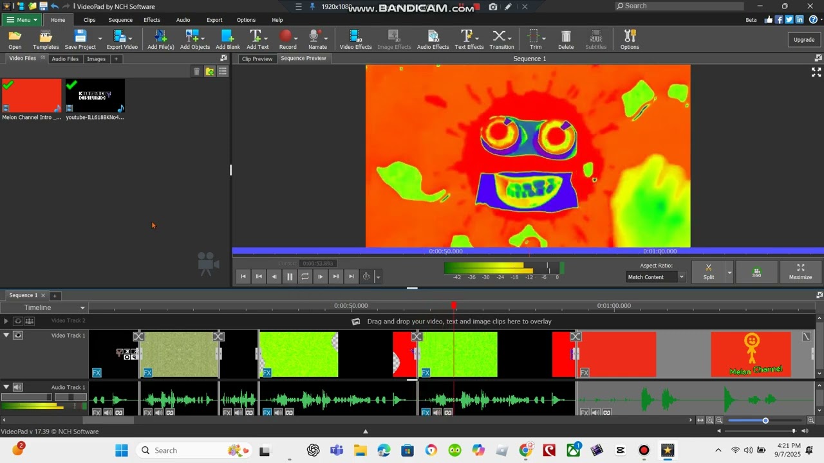Switch to the Clips ribbon tab

(89, 20)
